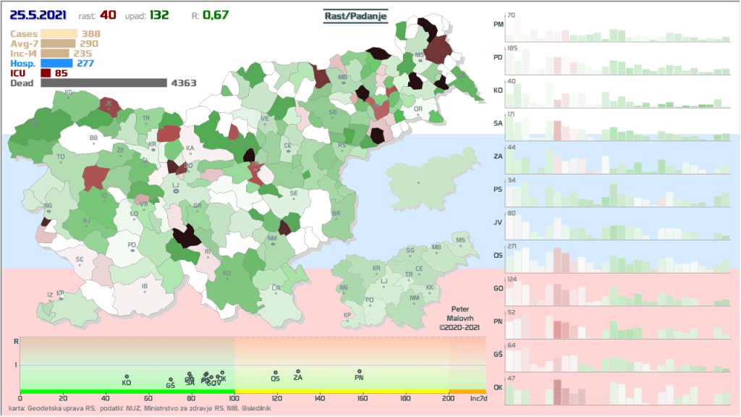The width and height of the screenshot is (741, 417).
Task: Click the PN point in the scatter plot
Action: click(x=359, y=371)
